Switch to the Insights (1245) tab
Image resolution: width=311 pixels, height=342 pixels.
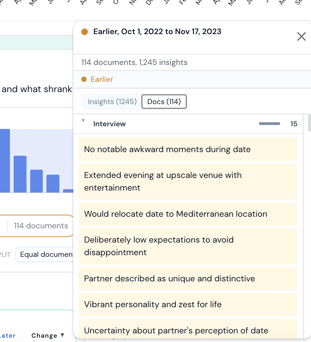click(112, 102)
